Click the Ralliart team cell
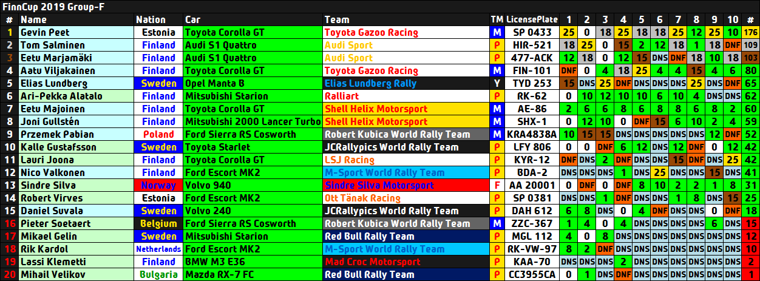This screenshot has width=760, height=281. click(x=406, y=96)
